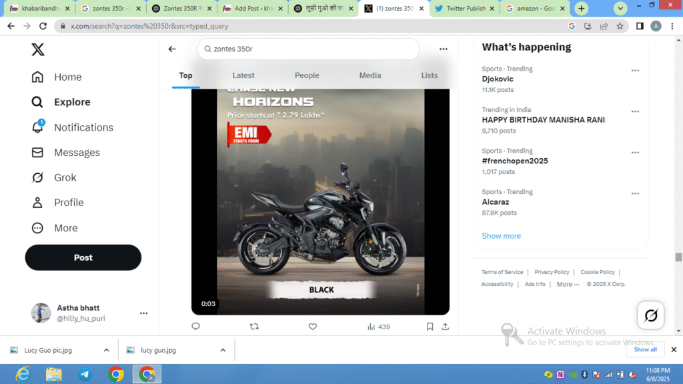Expand Lucy Guo pic.jpg download options
The image size is (683, 384).
106,350
